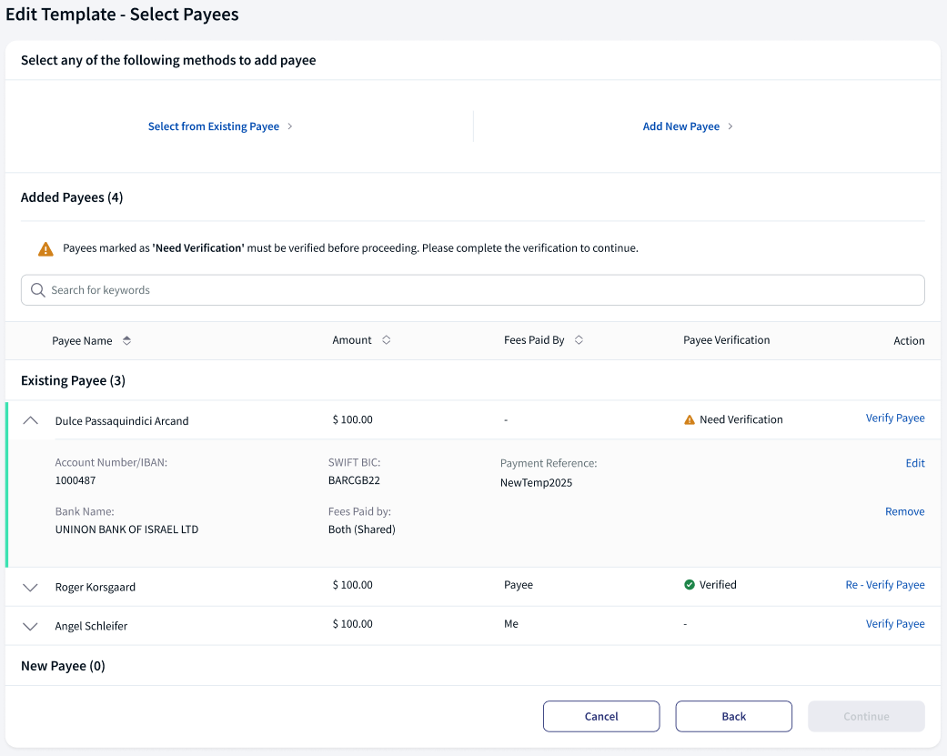Open Add New Payee
Viewport: 947px width, 756px height.
(681, 126)
